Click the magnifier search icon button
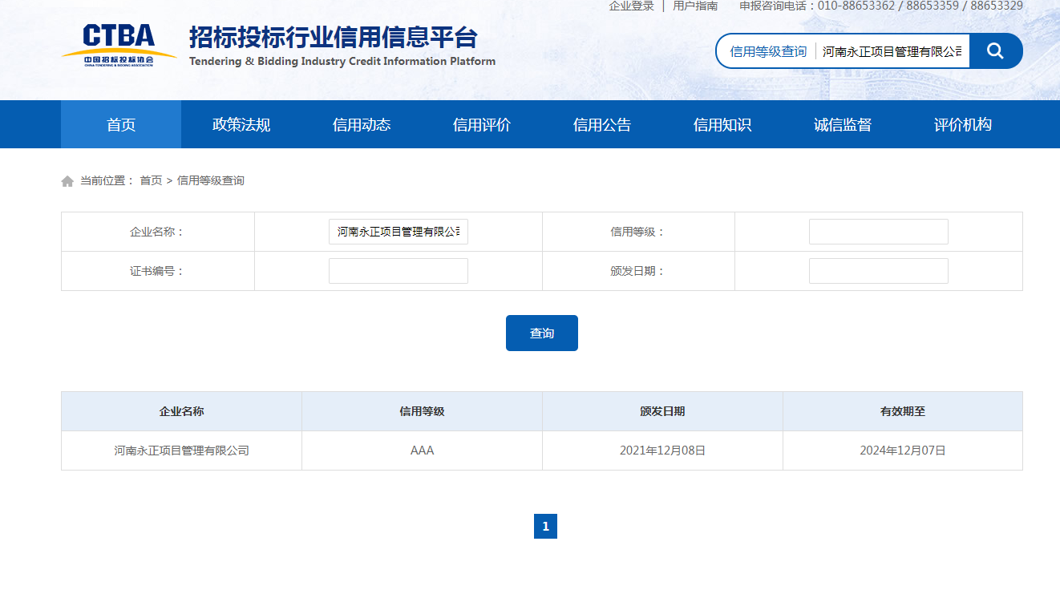The width and height of the screenshot is (1060, 598). 995,51
